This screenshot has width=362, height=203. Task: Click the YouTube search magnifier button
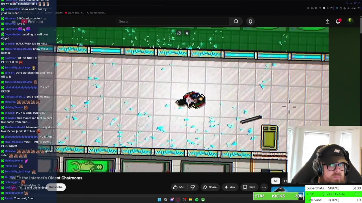point(236,21)
